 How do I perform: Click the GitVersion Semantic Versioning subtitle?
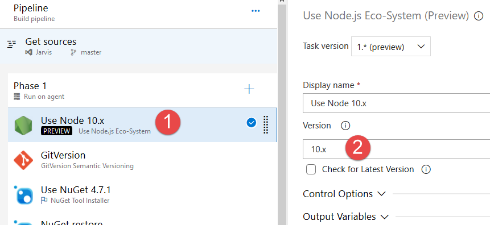click(x=87, y=166)
